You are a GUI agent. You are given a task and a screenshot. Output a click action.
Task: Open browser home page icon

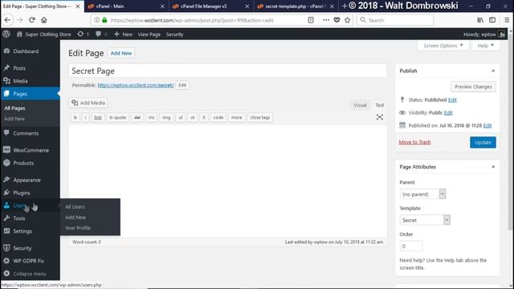(44, 20)
